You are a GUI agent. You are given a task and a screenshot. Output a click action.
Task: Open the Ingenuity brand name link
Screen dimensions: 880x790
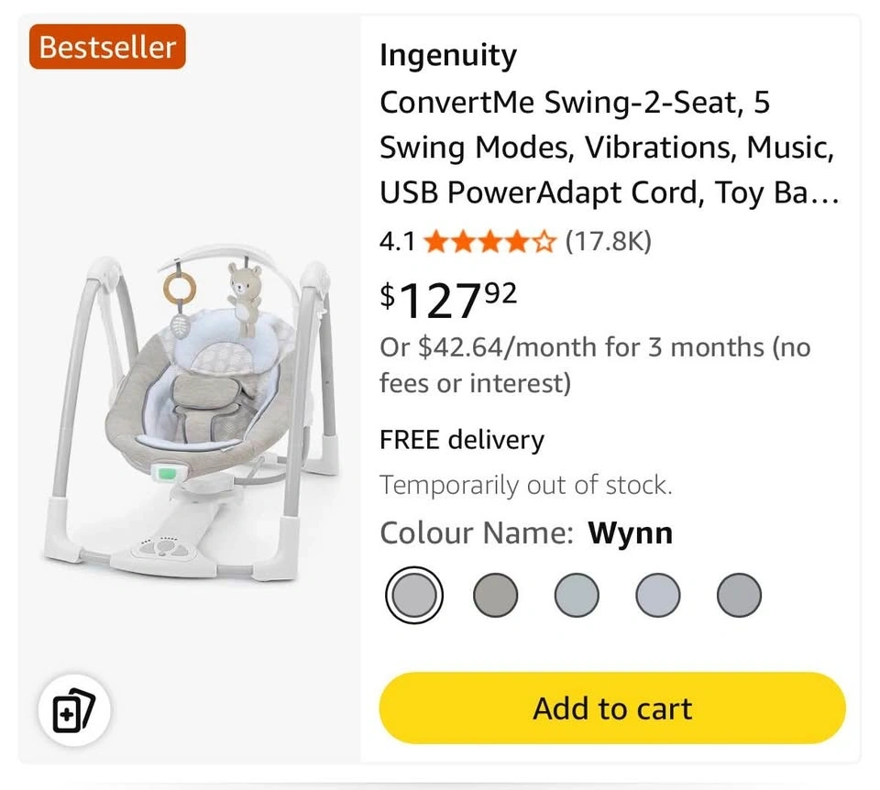448,56
